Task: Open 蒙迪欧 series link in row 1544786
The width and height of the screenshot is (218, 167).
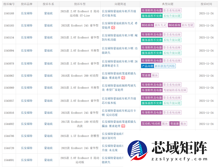Action: [x=48, y=136]
